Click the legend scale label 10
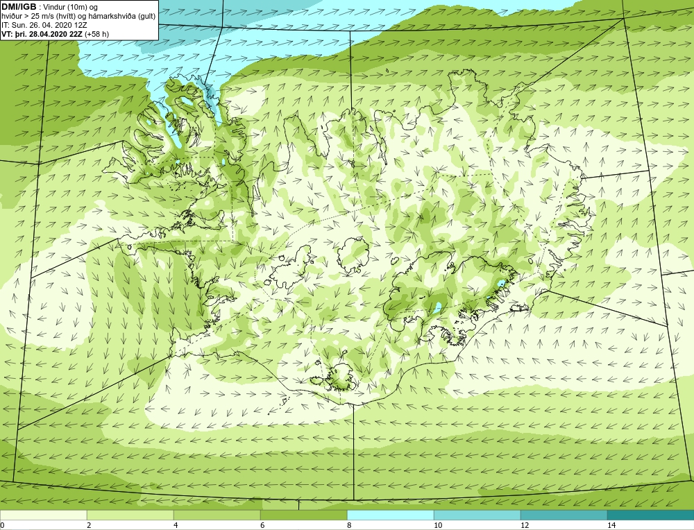 point(438,525)
